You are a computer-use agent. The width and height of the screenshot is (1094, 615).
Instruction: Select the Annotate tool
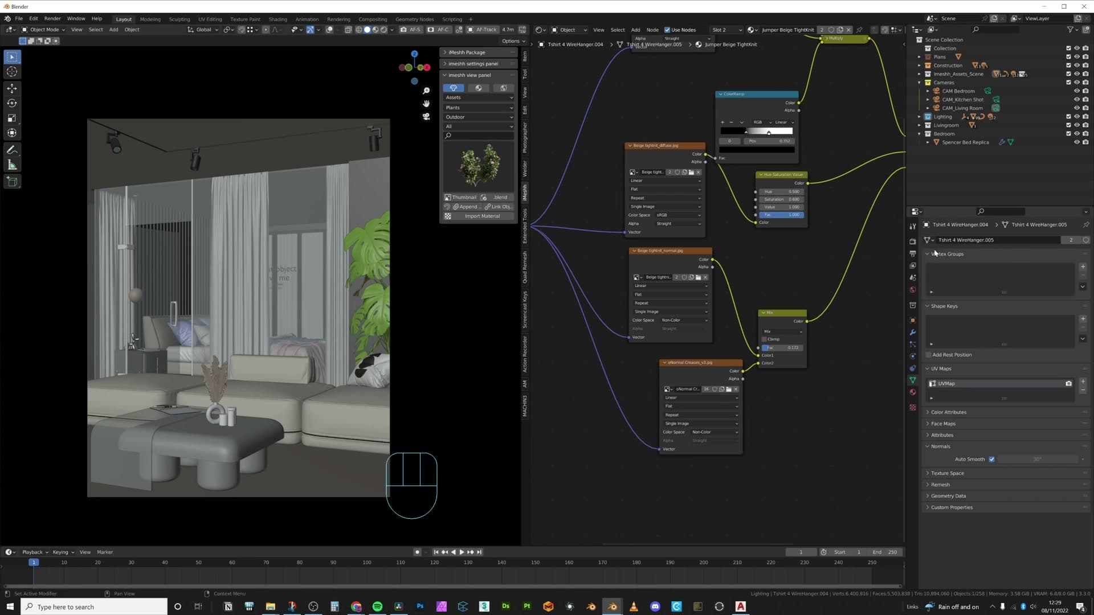12,150
